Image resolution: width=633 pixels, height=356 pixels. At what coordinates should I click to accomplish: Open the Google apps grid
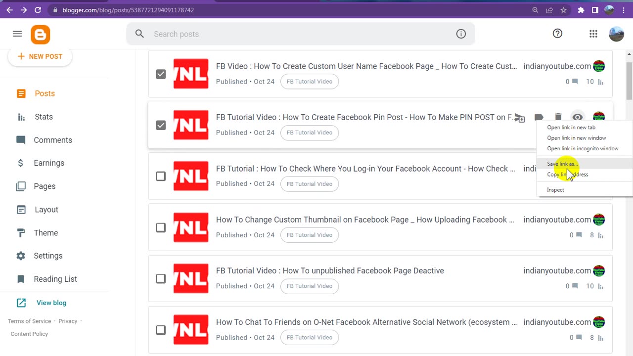593,34
